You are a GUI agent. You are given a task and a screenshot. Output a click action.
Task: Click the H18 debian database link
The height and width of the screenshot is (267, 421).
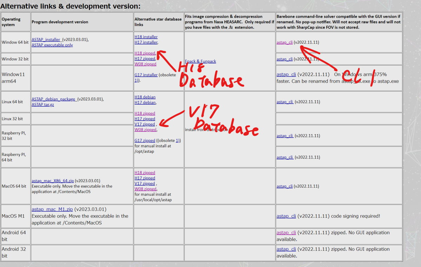pyautogui.click(x=145, y=97)
